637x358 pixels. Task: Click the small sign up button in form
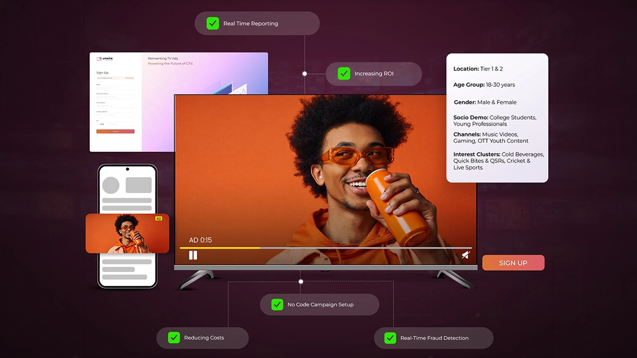(115, 132)
